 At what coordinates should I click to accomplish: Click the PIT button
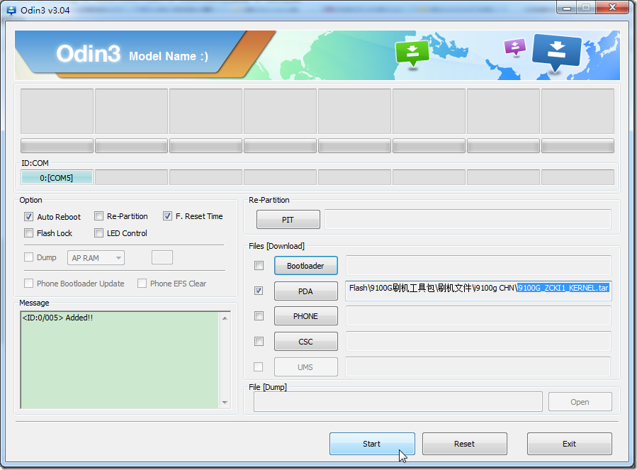point(288,220)
